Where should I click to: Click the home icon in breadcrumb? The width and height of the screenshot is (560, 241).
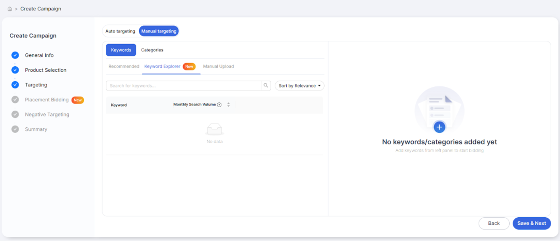tap(10, 9)
